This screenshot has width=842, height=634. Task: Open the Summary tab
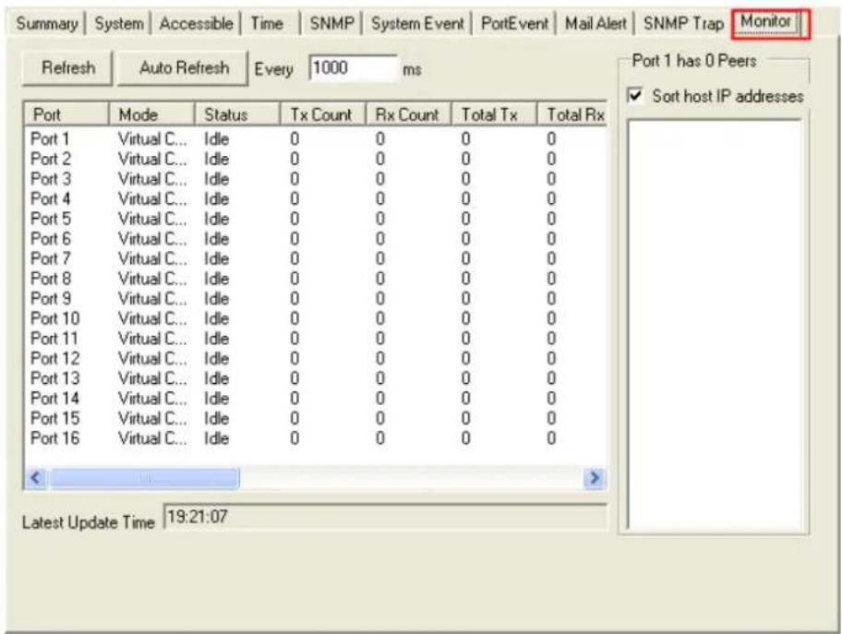point(47,24)
